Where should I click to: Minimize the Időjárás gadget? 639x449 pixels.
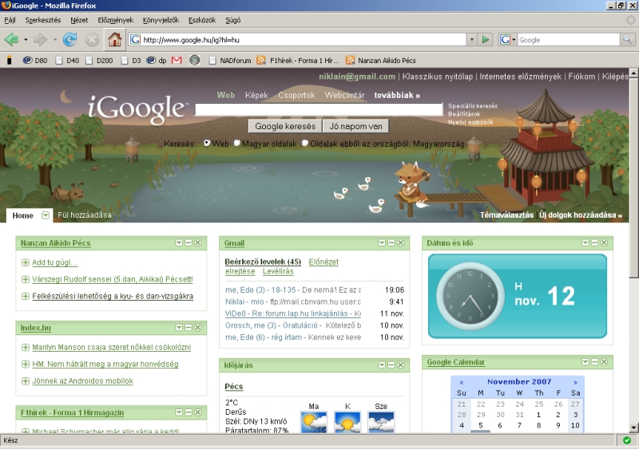(391, 364)
